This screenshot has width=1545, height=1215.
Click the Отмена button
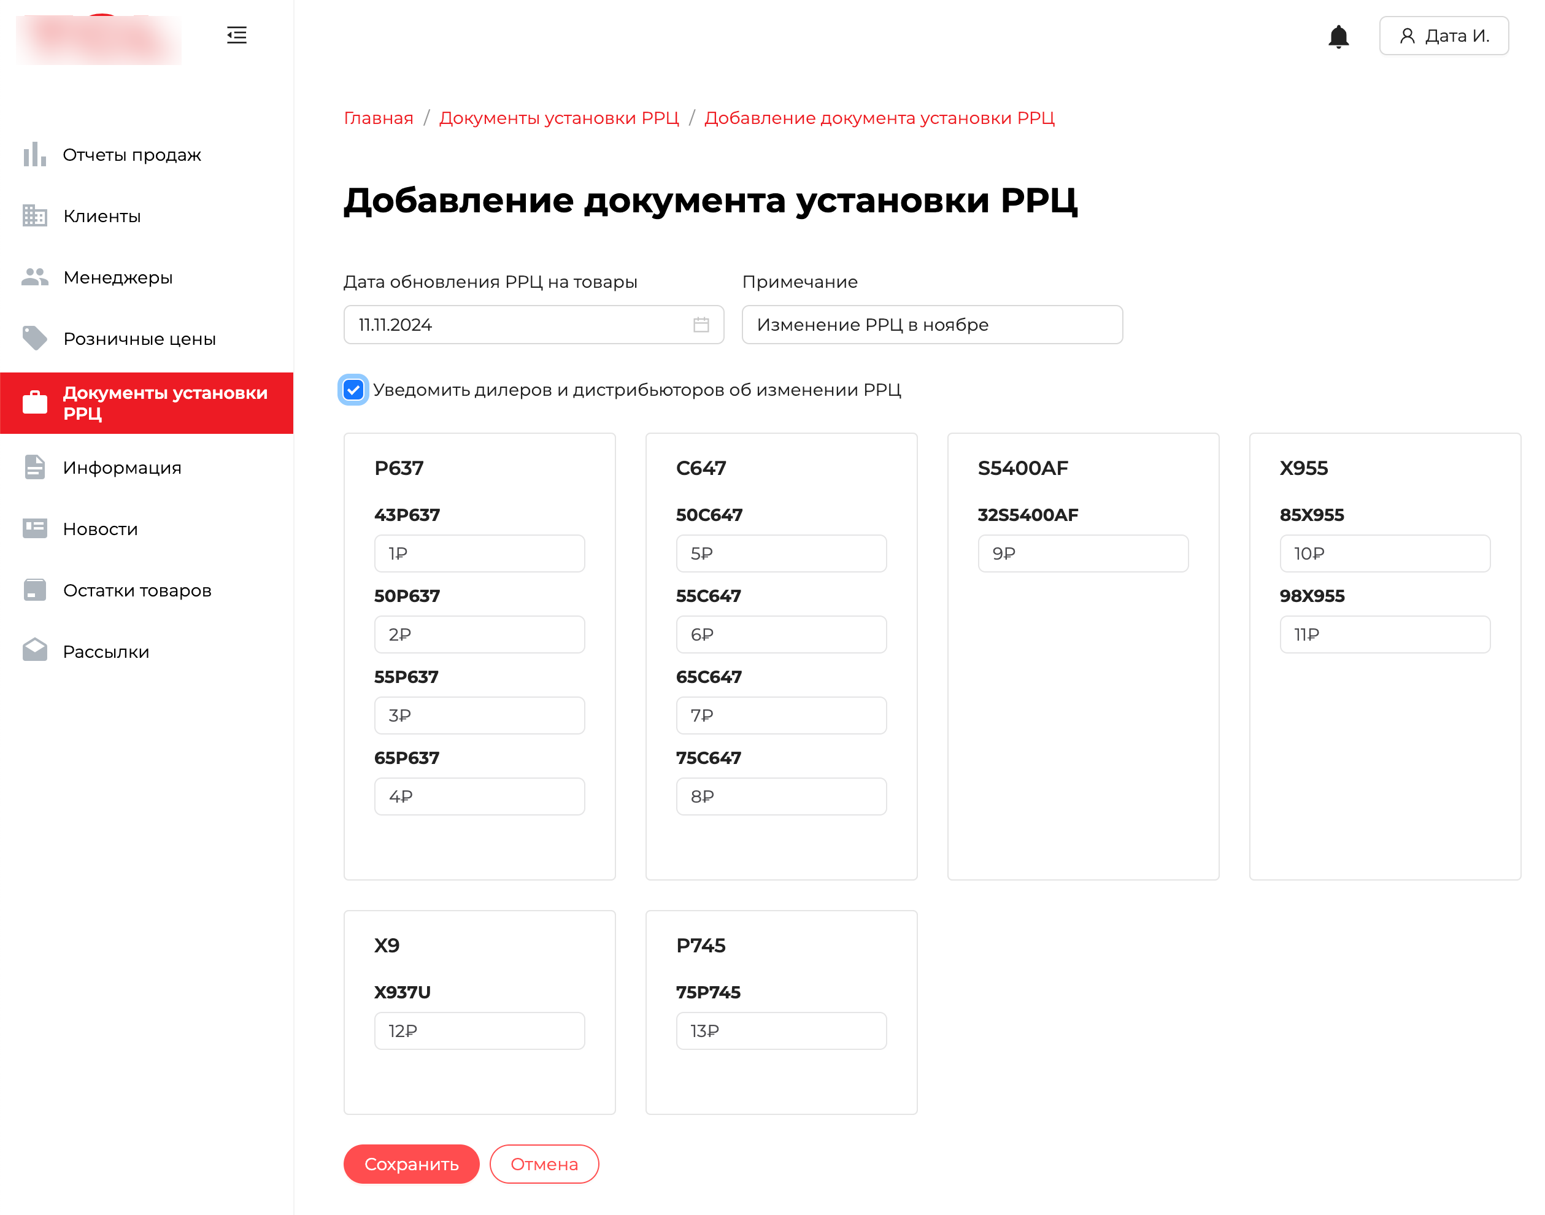pyautogui.click(x=544, y=1164)
